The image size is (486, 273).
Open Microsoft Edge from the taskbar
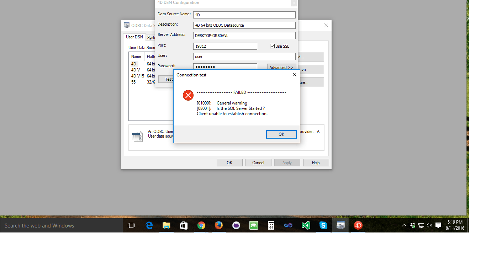click(149, 225)
